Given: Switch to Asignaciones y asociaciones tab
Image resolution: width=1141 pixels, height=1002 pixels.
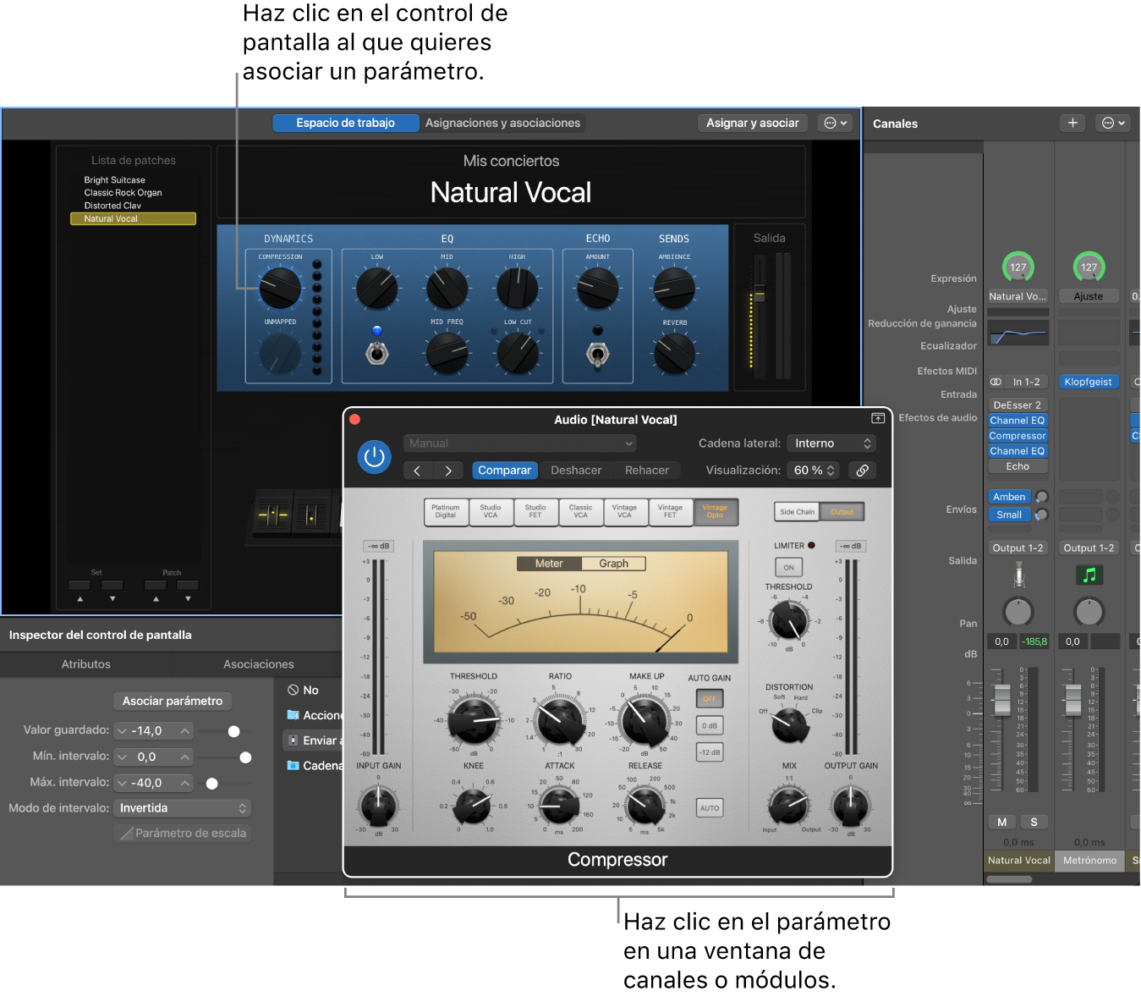Looking at the screenshot, I should point(502,124).
